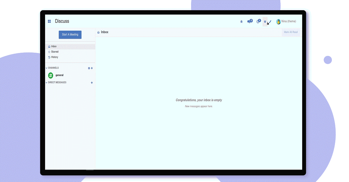Viewport: 349px width, 182px height.
Task: Add a new channel with plus icon
Action: click(92, 68)
